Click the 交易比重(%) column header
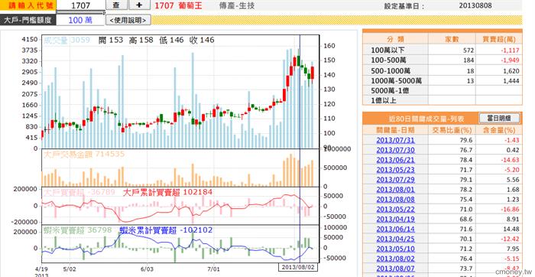The height and width of the screenshot is (277, 535). [452, 130]
